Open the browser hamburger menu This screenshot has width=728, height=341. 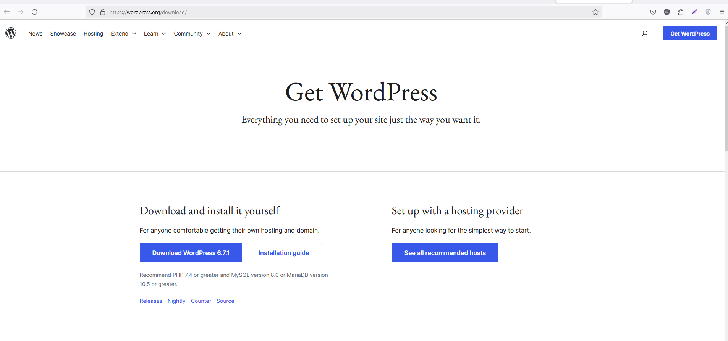pyautogui.click(x=722, y=12)
